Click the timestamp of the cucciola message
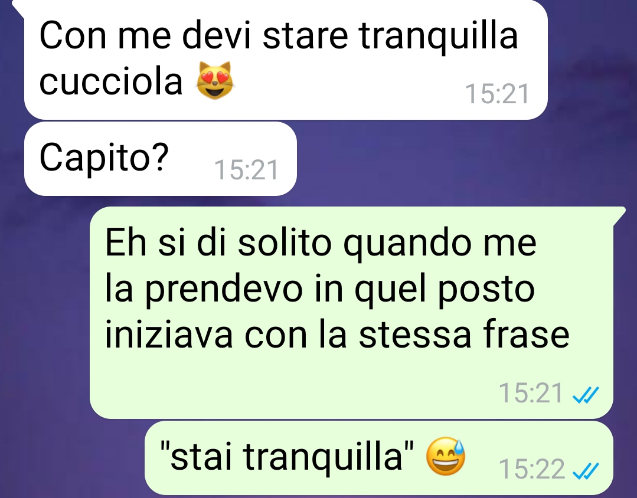 497,94
